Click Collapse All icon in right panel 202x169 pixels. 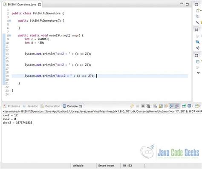197,62
